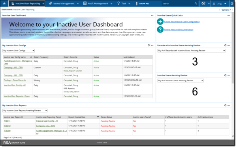Image resolution: width=237 pixels, height=148 pixels.
Task: Open Company - ALL - CEO config link
Action: click(13, 68)
